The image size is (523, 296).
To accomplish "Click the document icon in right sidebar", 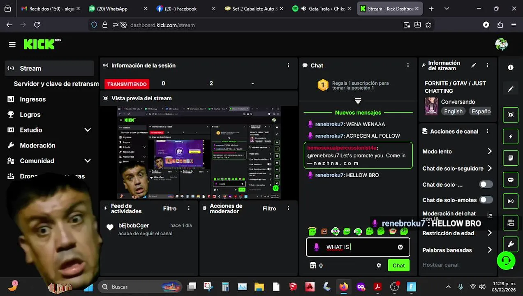I will pos(511,158).
